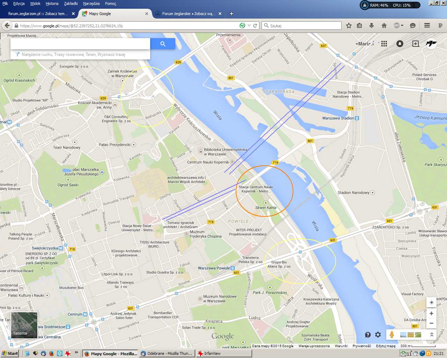Launch Firefox from the quick launch bar
The width and height of the screenshot is (447, 358).
52,353
